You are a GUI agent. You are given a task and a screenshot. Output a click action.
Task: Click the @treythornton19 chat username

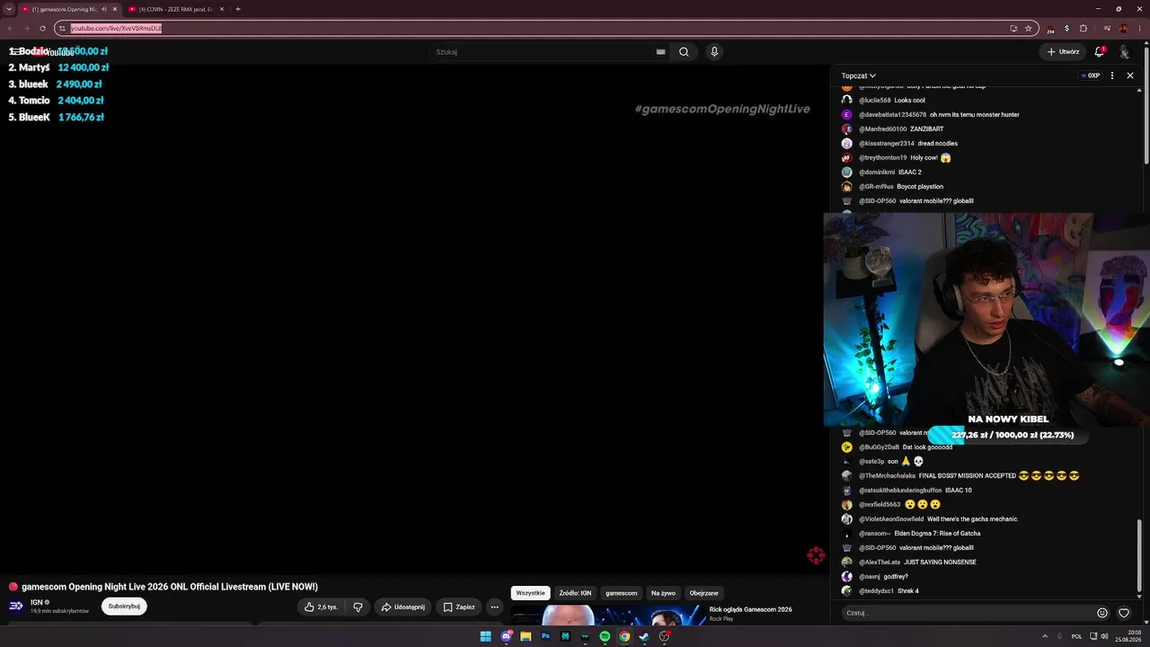click(883, 158)
